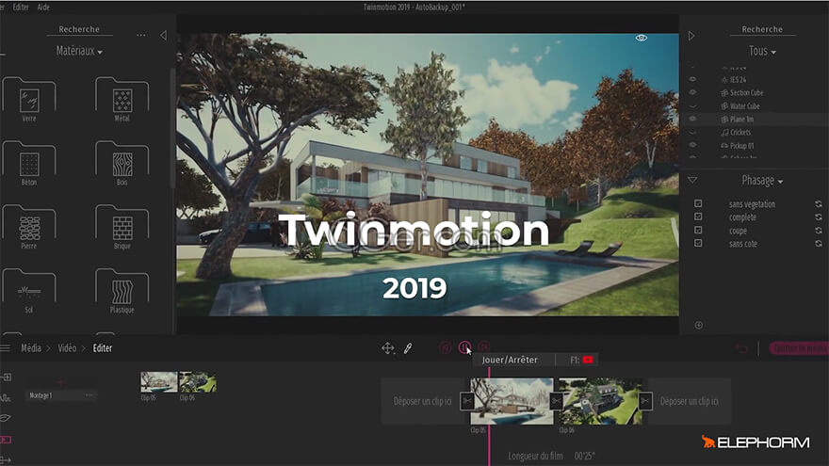Go to Vidéo breadcrumb
The image size is (829, 466).
click(67, 348)
